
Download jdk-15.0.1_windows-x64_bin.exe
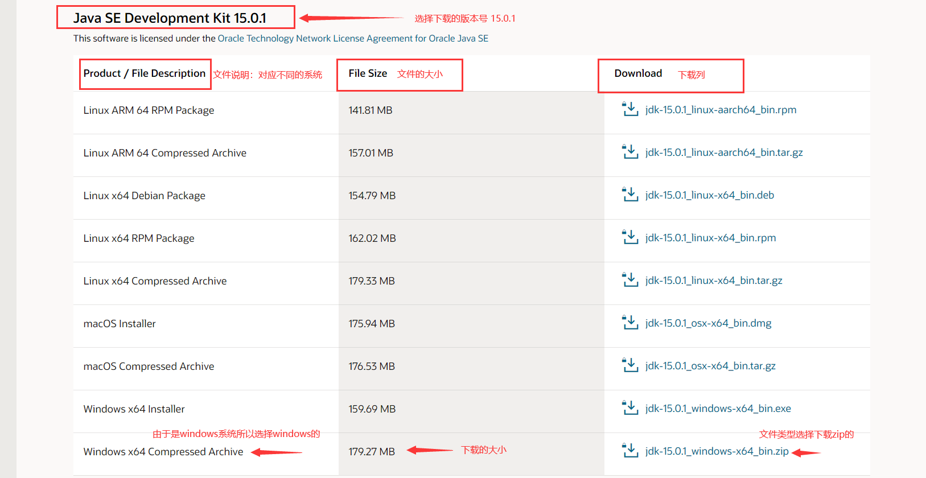tap(718, 409)
